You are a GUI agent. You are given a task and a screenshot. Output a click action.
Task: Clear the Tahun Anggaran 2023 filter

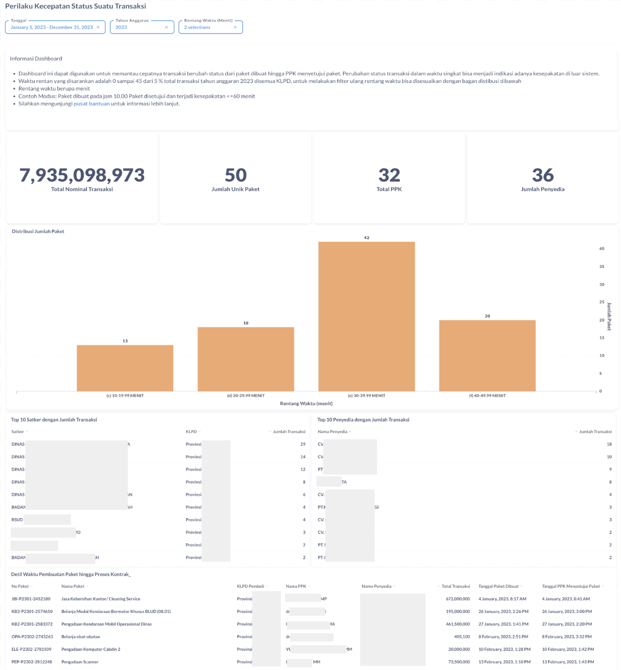[166, 27]
